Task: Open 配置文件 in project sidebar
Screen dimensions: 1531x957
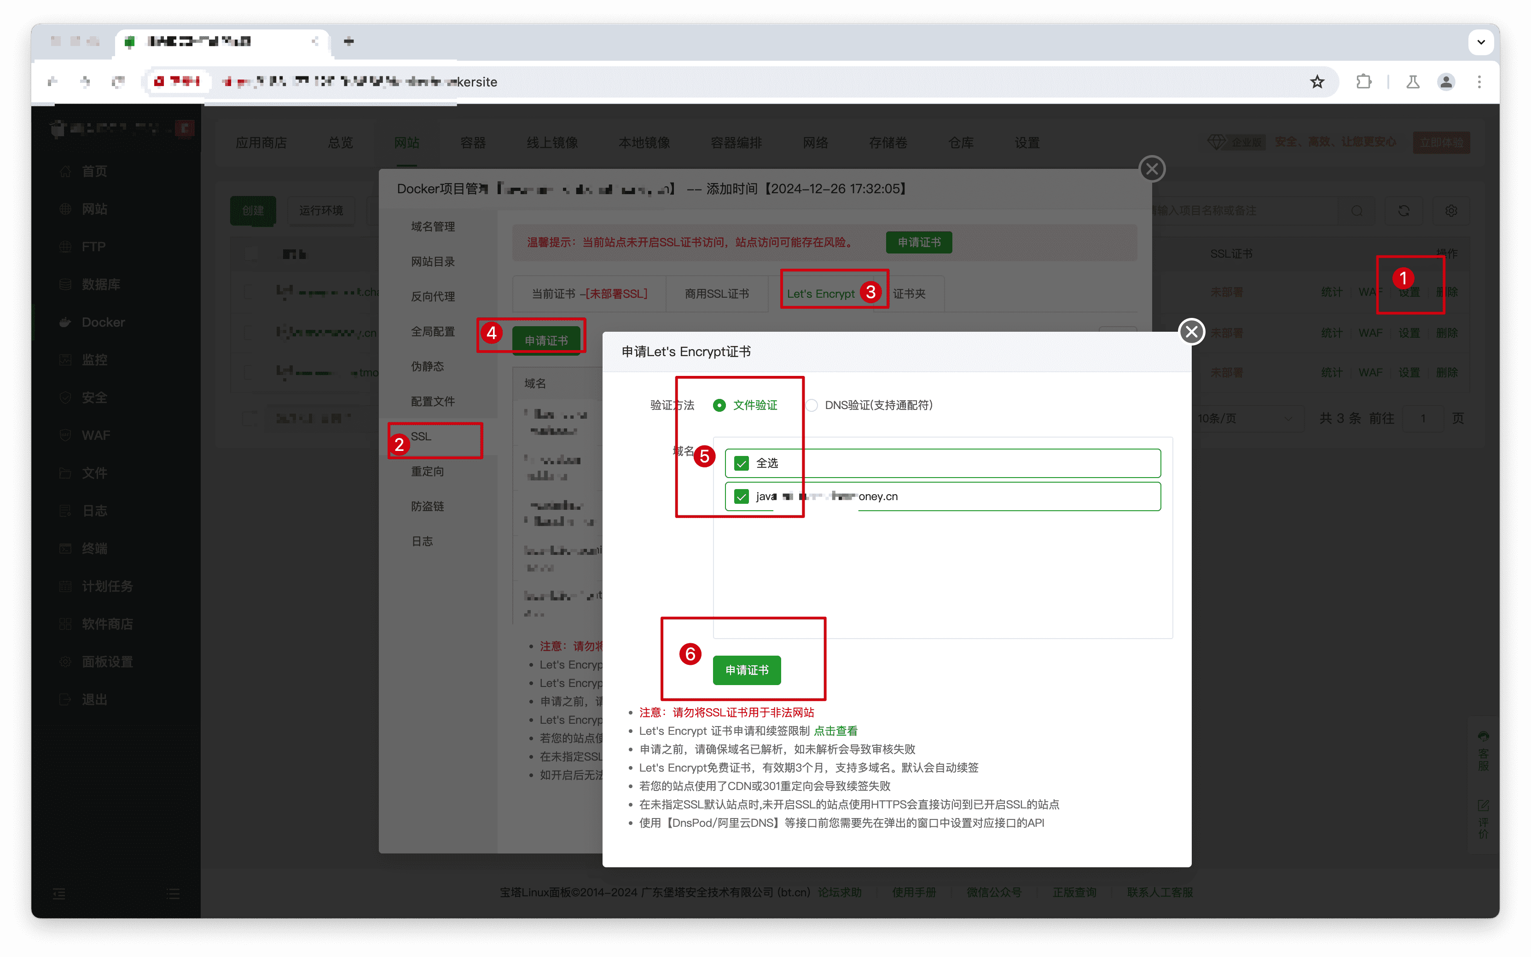Action: point(433,401)
